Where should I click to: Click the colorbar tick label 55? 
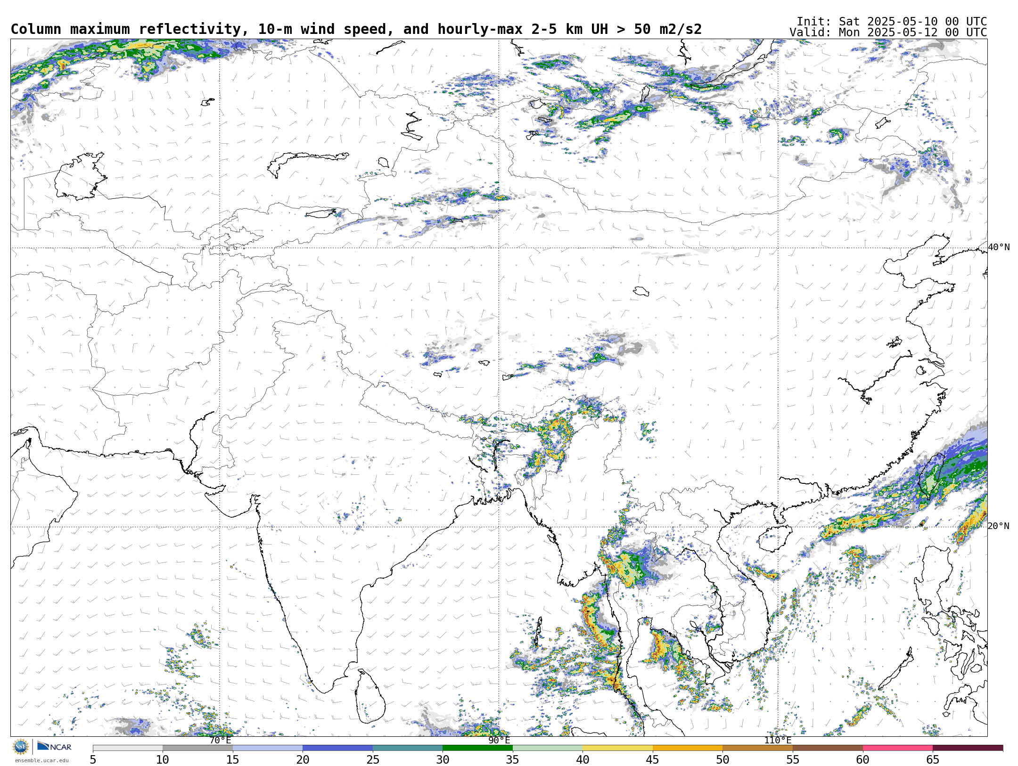[x=793, y=760]
